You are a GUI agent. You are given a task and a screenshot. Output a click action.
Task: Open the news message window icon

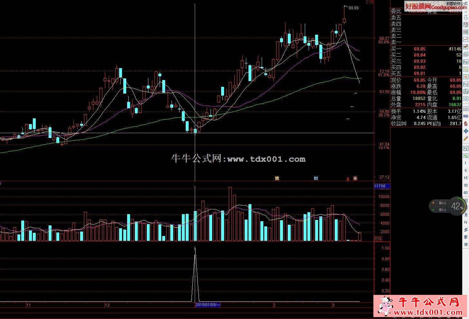(466, 54)
